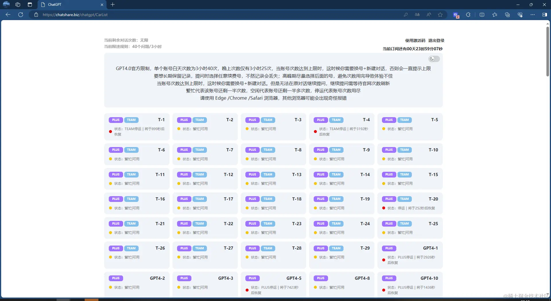Open the T-4 account card
551x301 pixels.
pos(342,127)
